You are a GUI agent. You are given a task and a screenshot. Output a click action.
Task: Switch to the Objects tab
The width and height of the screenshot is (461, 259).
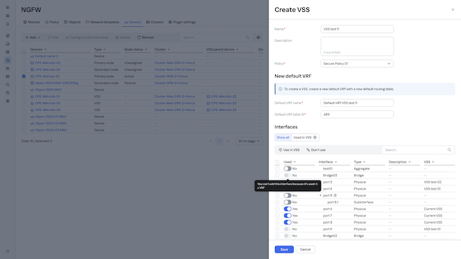coord(72,22)
